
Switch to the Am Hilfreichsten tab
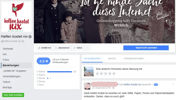[x=92, y=59]
